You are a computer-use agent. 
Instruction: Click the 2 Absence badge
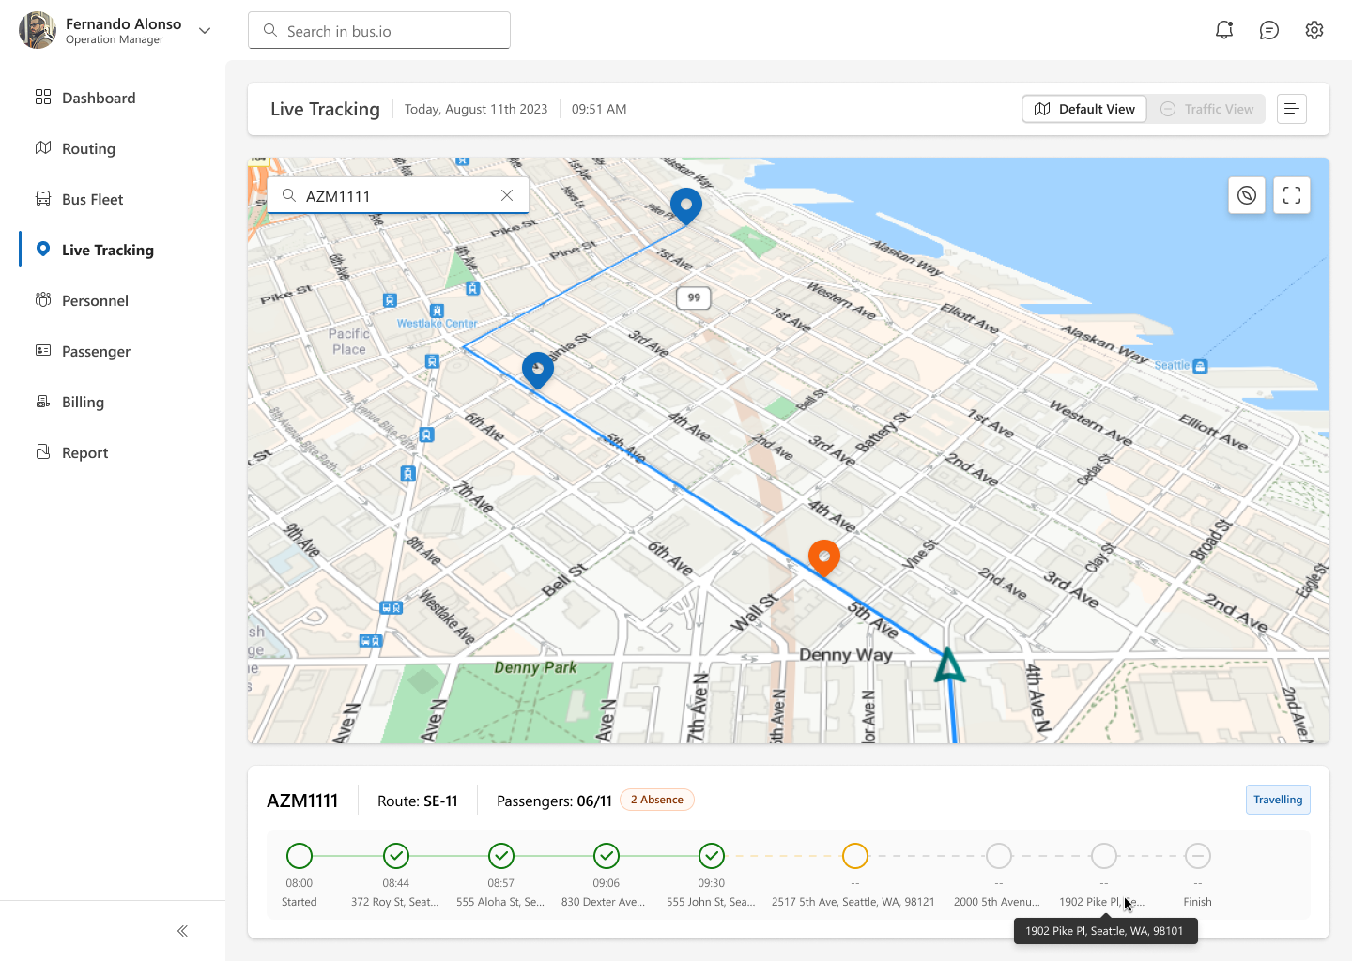pyautogui.click(x=656, y=800)
